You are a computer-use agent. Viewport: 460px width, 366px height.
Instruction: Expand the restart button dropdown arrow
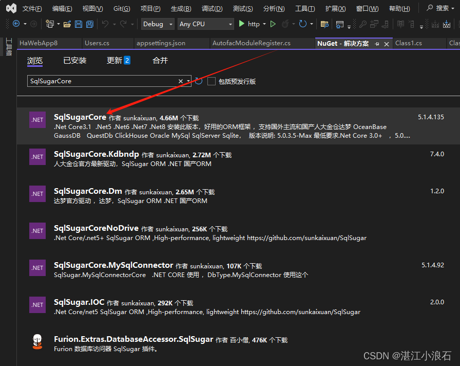click(311, 24)
